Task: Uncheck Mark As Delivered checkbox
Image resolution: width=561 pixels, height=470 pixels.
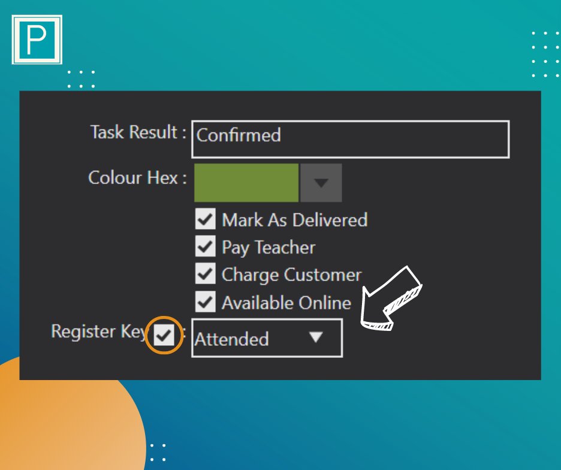Action: (x=206, y=219)
